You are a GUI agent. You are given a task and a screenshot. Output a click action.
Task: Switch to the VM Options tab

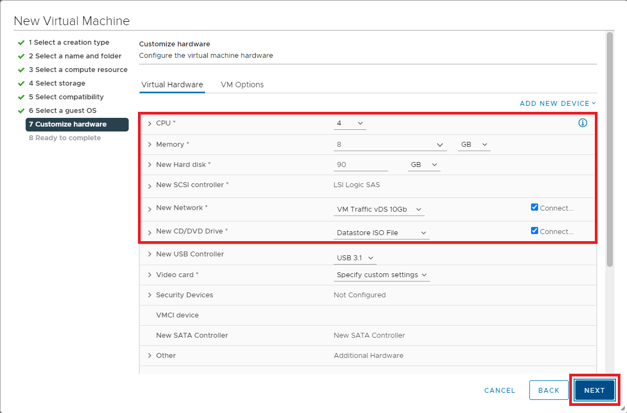(242, 85)
